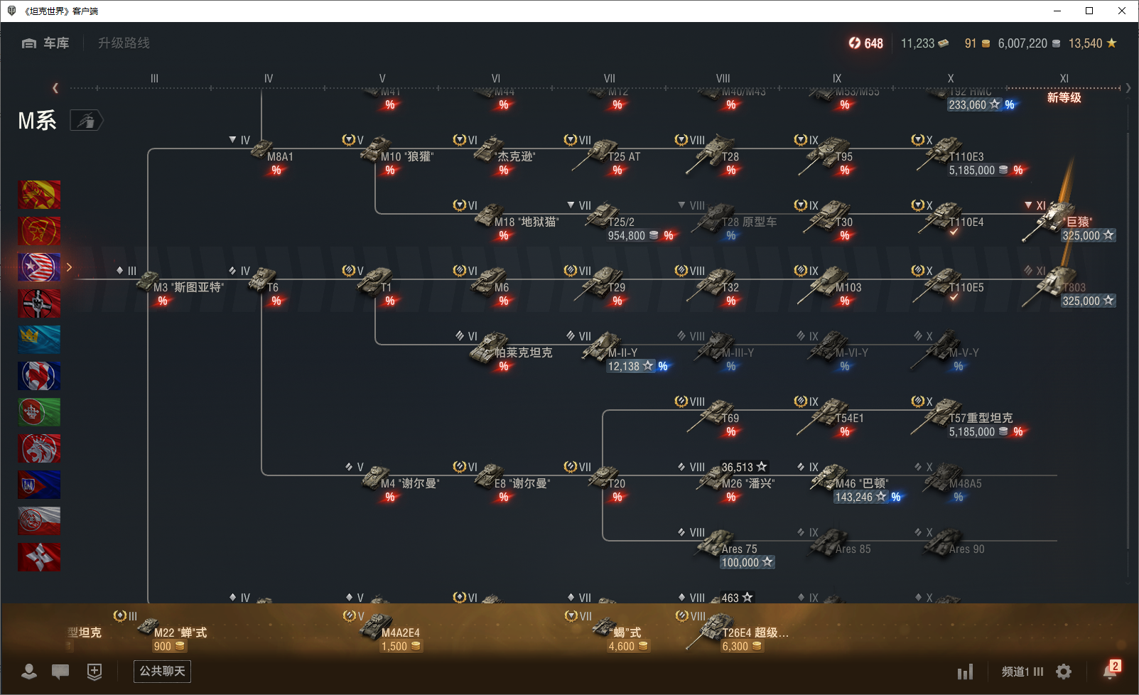Click the 648 red counter in header
Image resolution: width=1139 pixels, height=695 pixels.
tap(865, 43)
